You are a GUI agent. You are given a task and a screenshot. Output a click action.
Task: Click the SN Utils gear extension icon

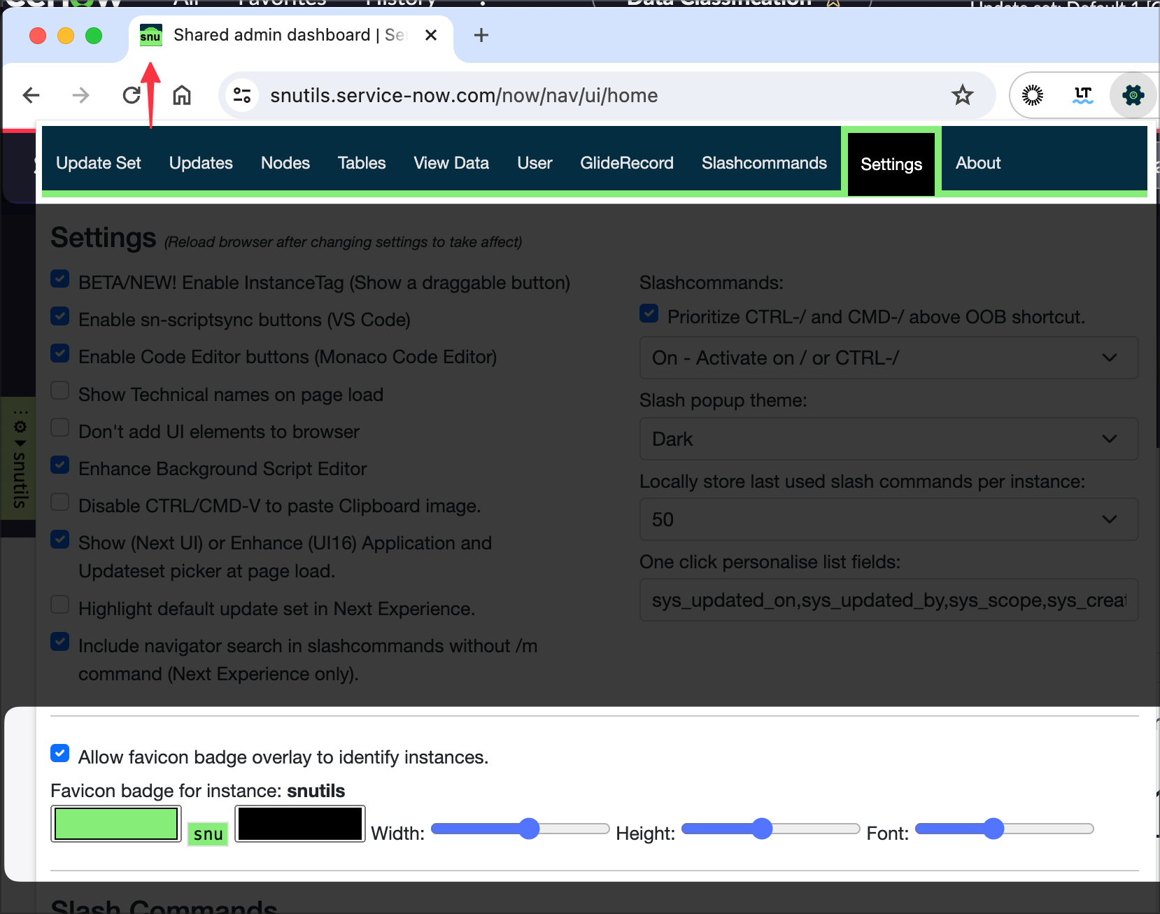1133,95
